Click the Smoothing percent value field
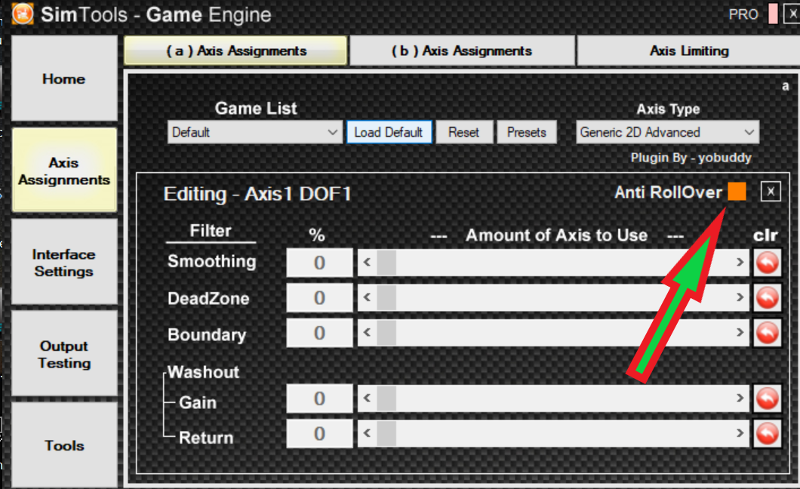The height and width of the screenshot is (489, 800). pyautogui.click(x=319, y=263)
